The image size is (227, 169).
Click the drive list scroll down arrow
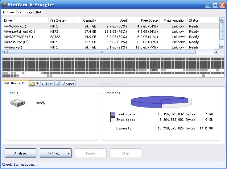pos(222,47)
